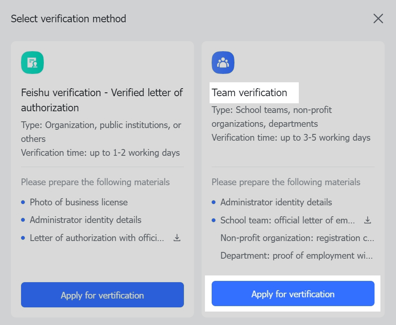This screenshot has height=325, width=396.
Task: Download the school team official letter template
Action: click(x=367, y=220)
